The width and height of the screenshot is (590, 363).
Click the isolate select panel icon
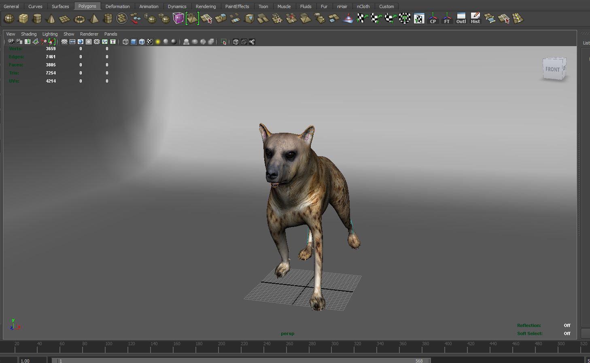point(223,42)
